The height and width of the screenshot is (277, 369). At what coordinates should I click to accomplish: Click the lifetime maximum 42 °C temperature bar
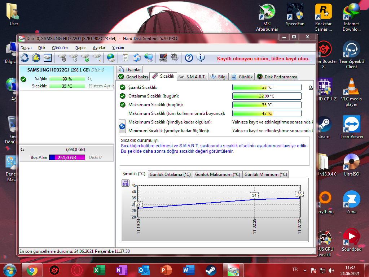[x=267, y=113]
